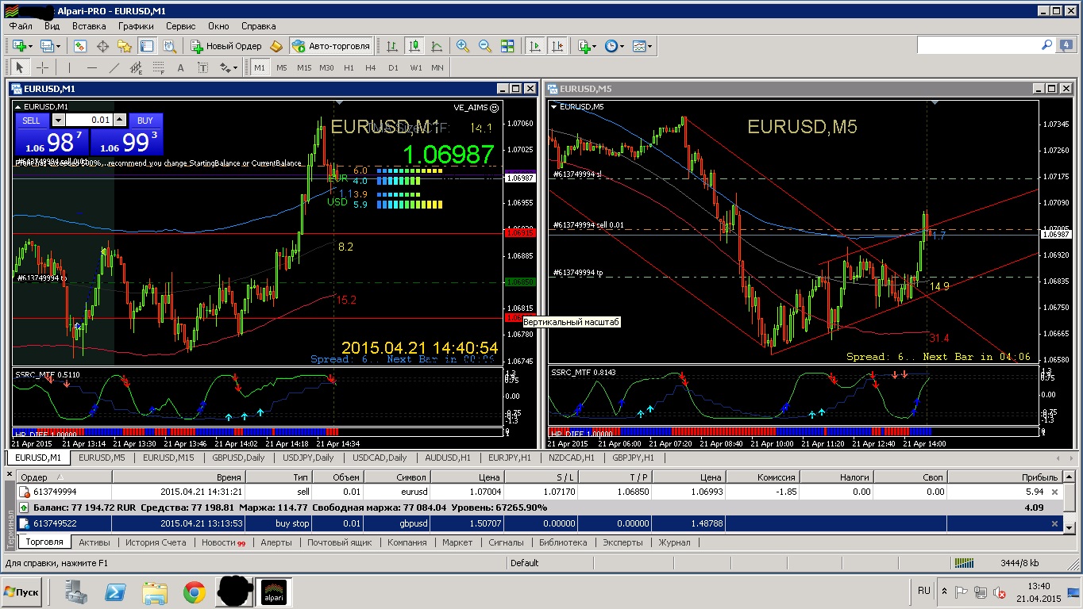The image size is (1083, 609).
Task: Select the Text Label tool marked T
Action: 202,67
